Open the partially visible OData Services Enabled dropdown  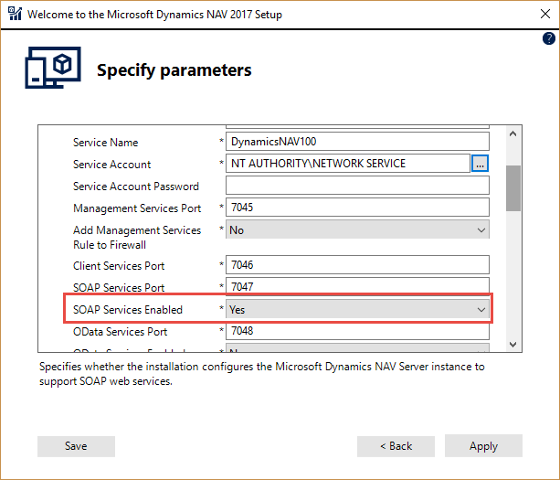358,349
